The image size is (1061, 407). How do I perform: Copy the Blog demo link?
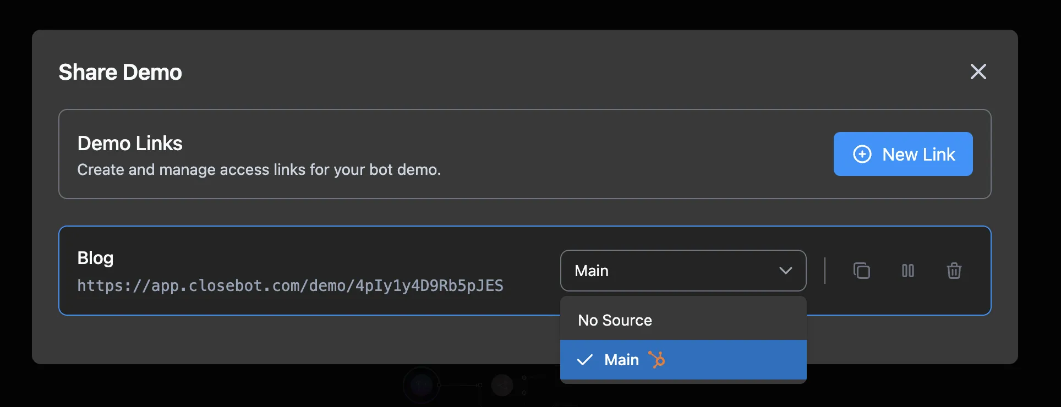861,271
